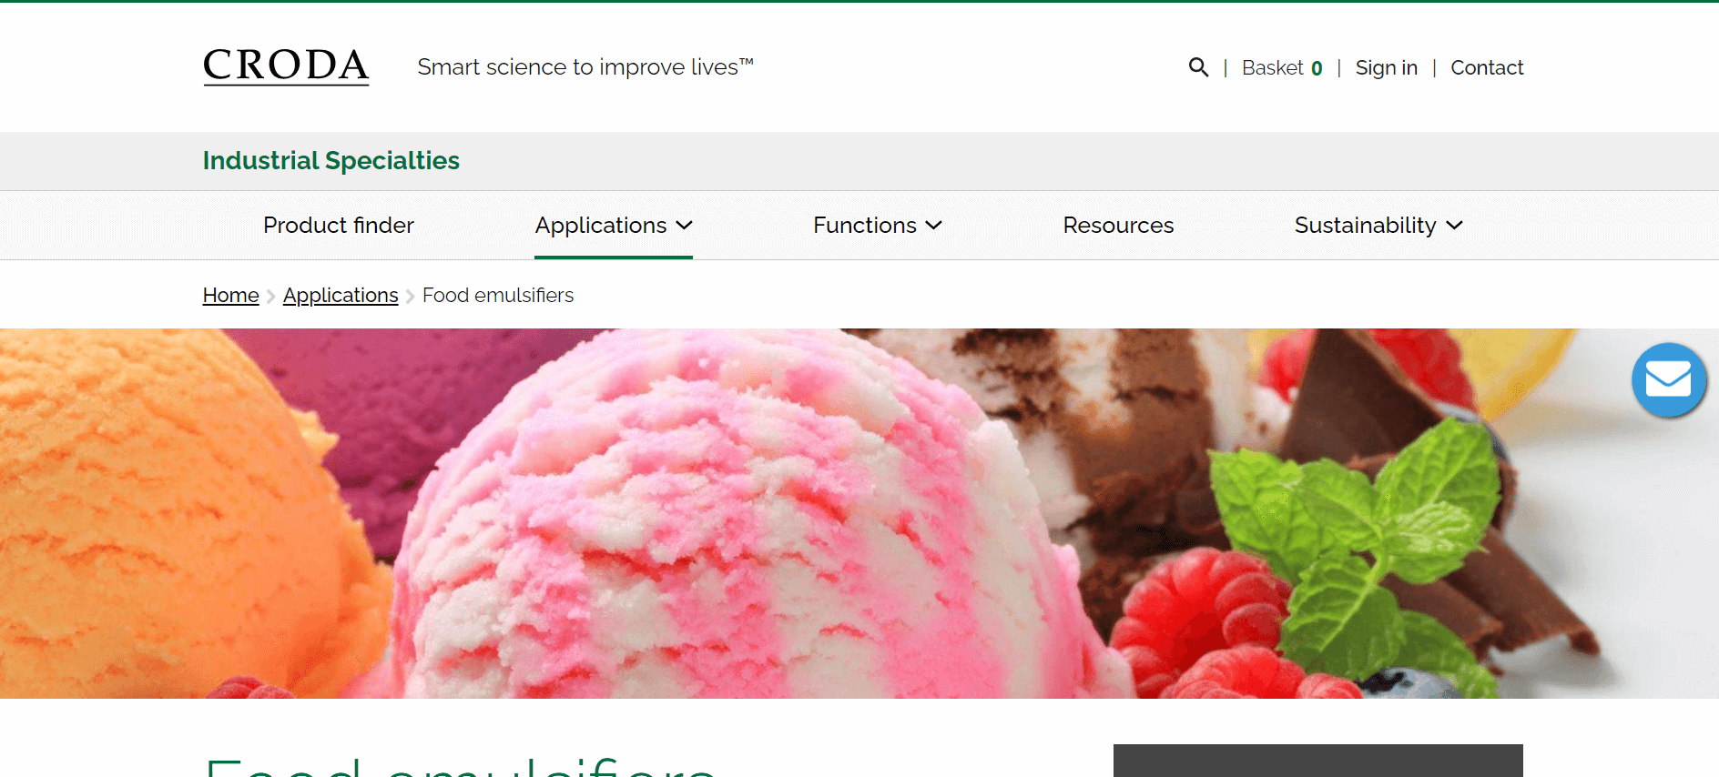Open the Resources navigation item
Viewport: 1719px width, 777px height.
coord(1118,226)
